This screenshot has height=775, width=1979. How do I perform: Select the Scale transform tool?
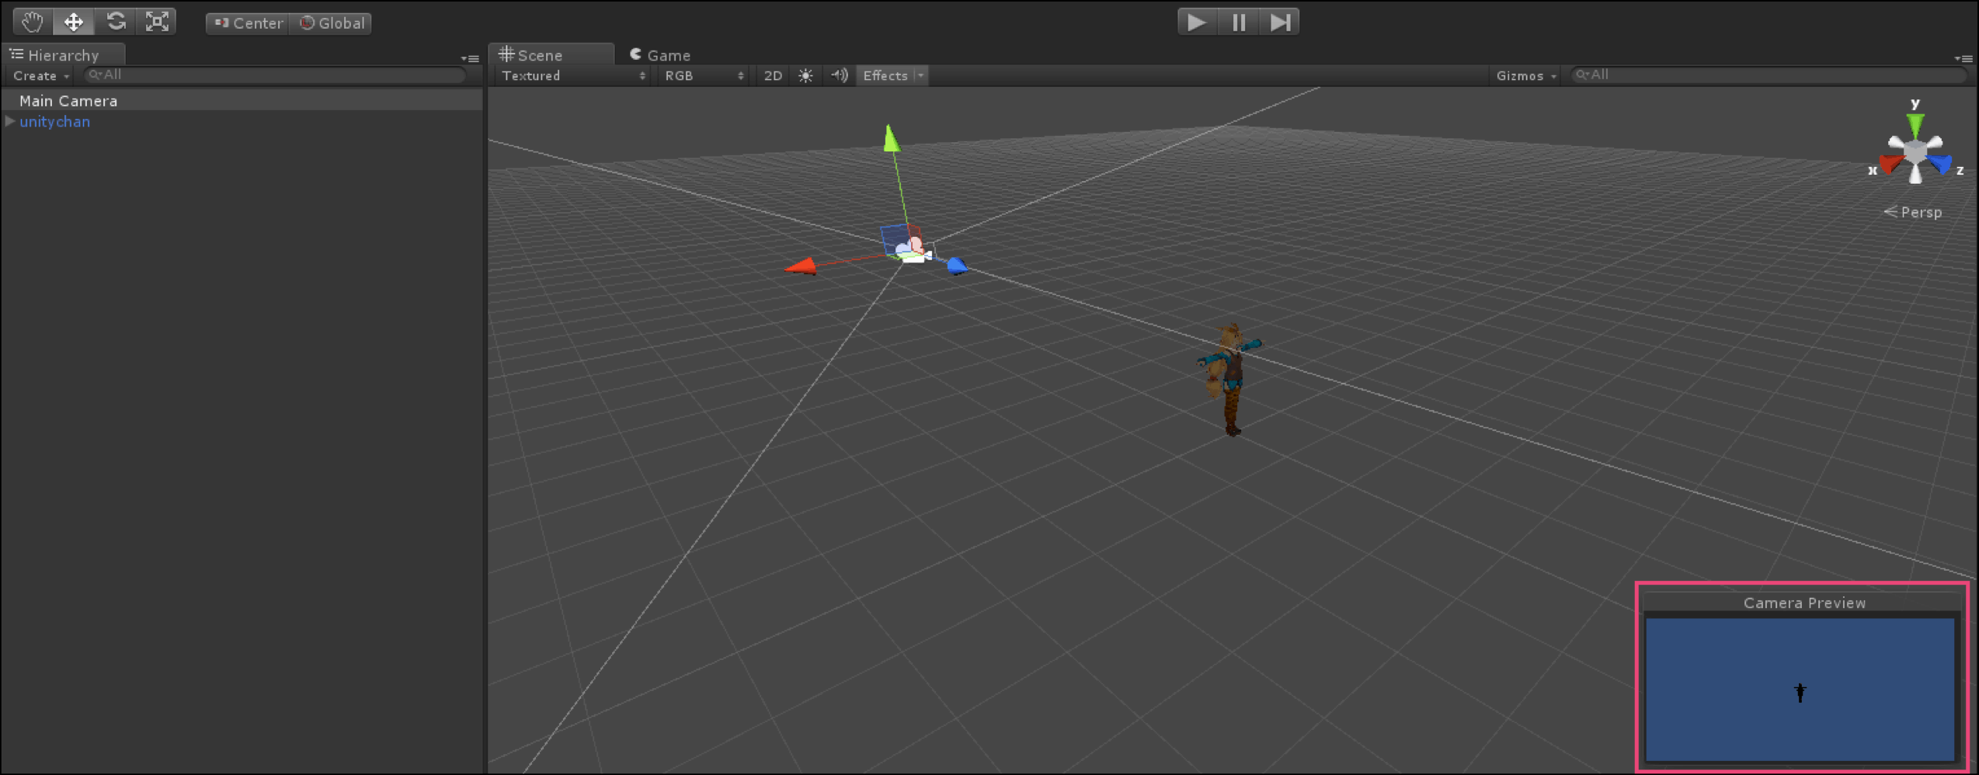point(157,22)
